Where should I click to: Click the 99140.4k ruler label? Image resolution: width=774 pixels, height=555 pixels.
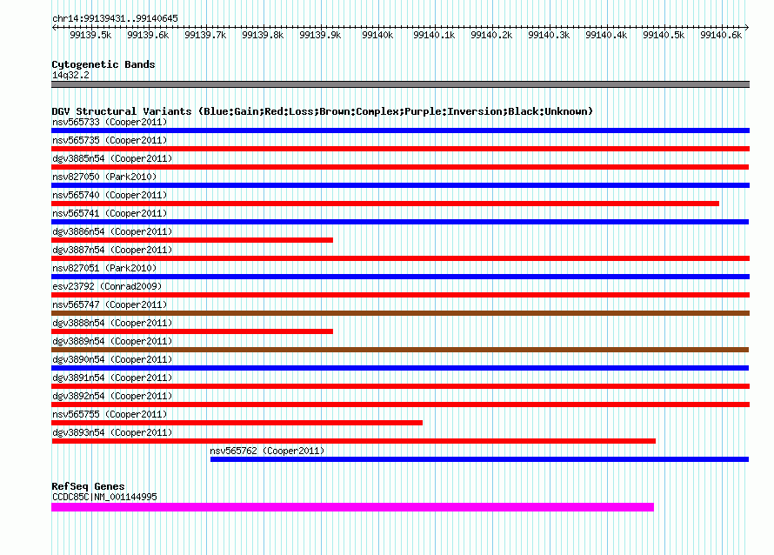[x=606, y=35]
